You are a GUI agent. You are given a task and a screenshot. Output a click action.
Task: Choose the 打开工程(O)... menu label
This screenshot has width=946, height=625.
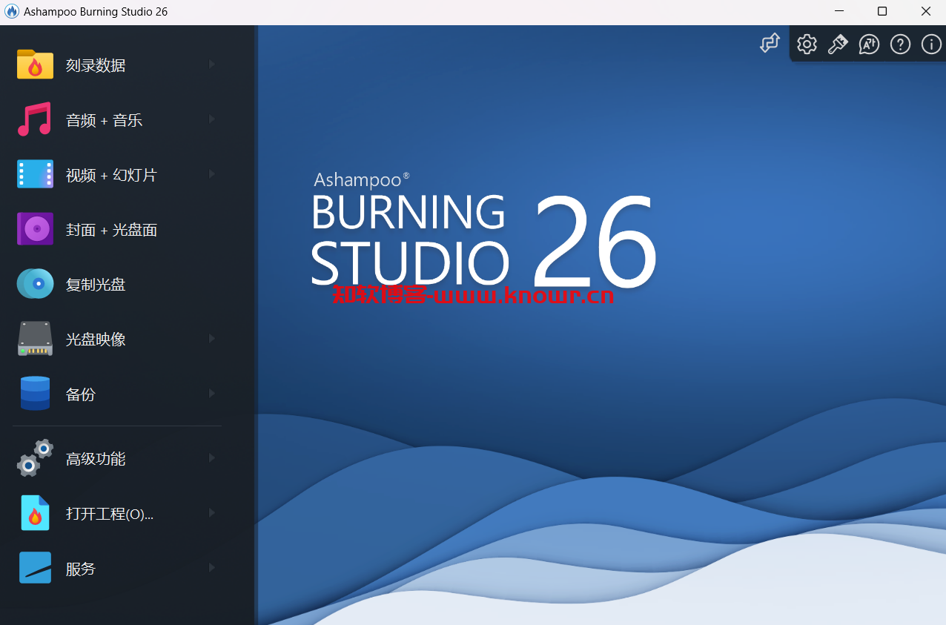point(110,514)
